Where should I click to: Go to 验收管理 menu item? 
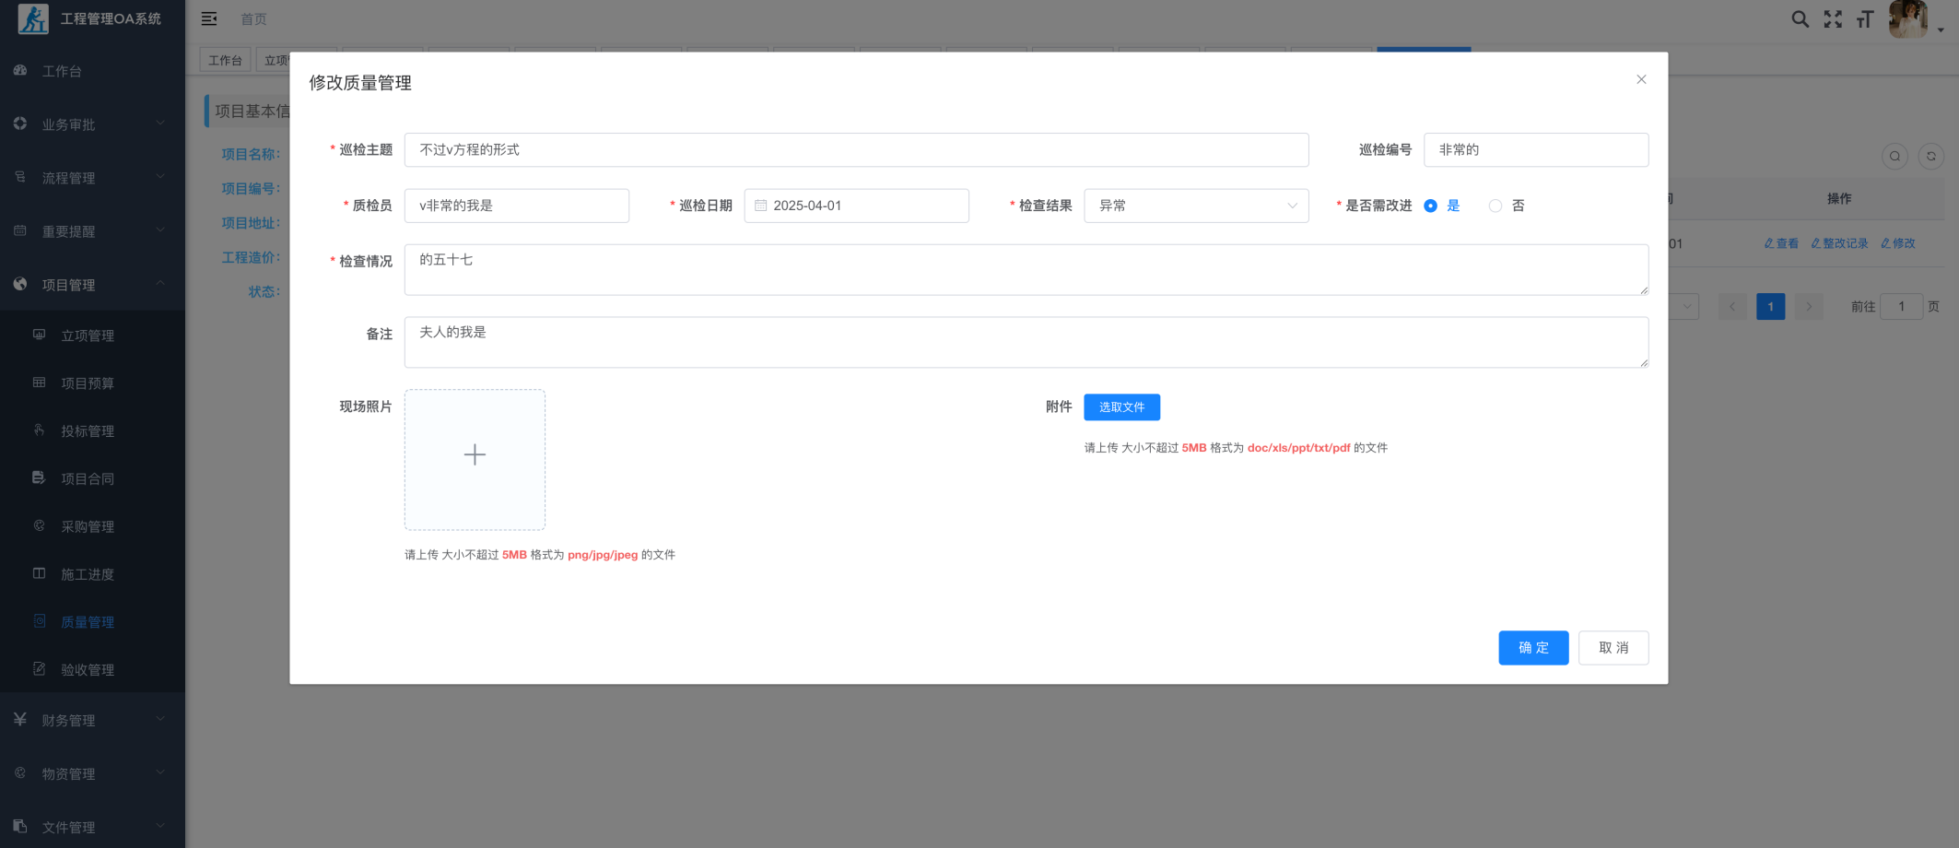coord(88,670)
